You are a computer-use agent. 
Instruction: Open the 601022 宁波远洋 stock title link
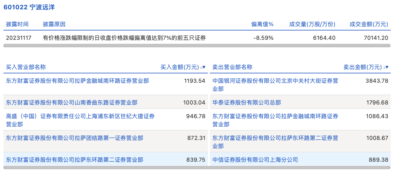pos(29,7)
